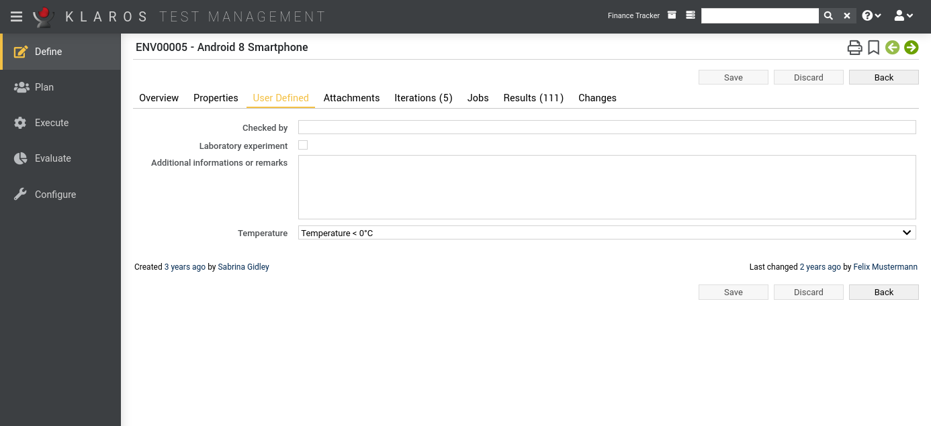Open the Iterations (5) tab
Screen dimensions: 931x426
423,98
